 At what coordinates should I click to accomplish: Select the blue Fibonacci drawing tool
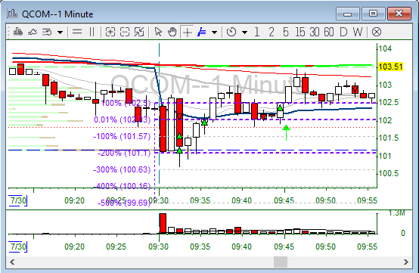tap(201, 32)
